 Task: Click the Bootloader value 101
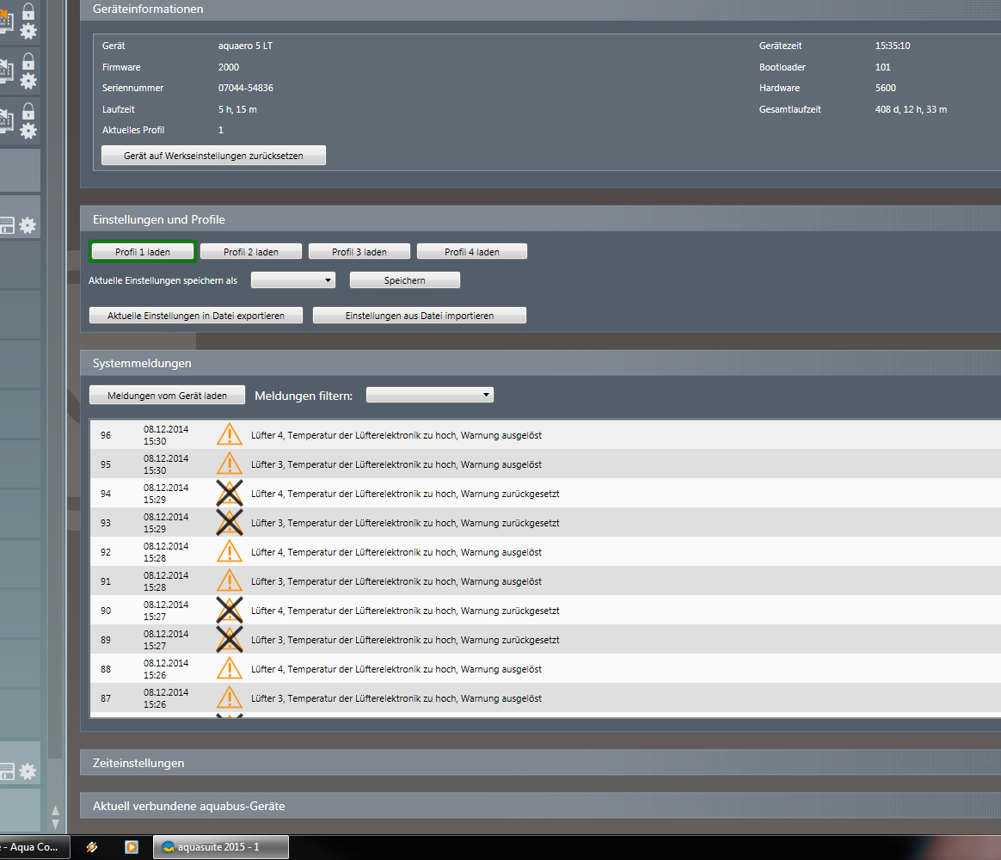[x=883, y=67]
